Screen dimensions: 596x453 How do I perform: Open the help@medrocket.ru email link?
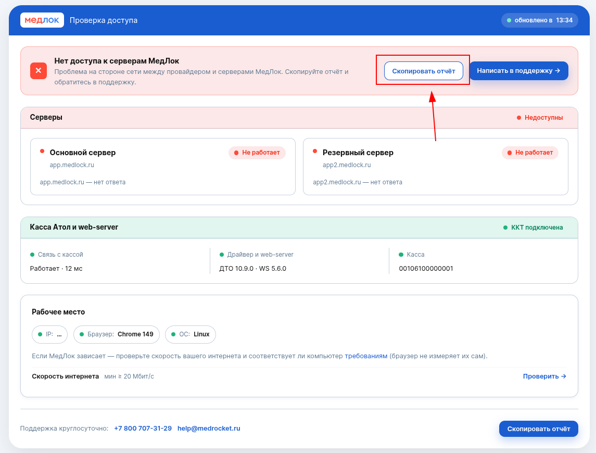(209, 429)
